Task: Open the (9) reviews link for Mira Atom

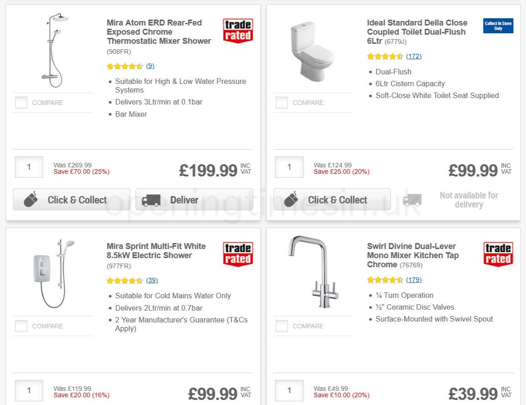Action: coord(149,66)
